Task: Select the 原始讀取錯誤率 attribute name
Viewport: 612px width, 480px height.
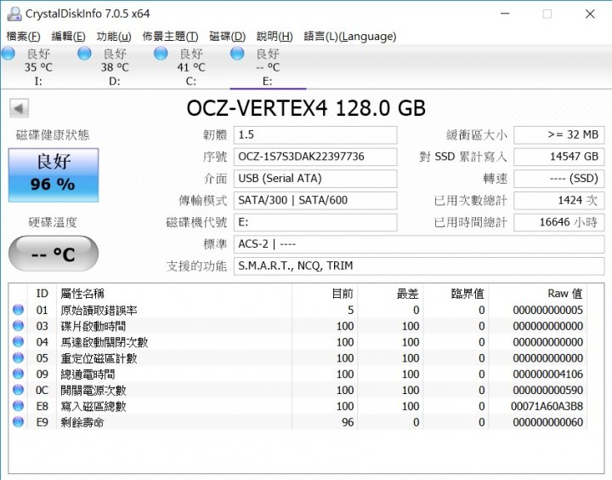Action: [x=99, y=311]
